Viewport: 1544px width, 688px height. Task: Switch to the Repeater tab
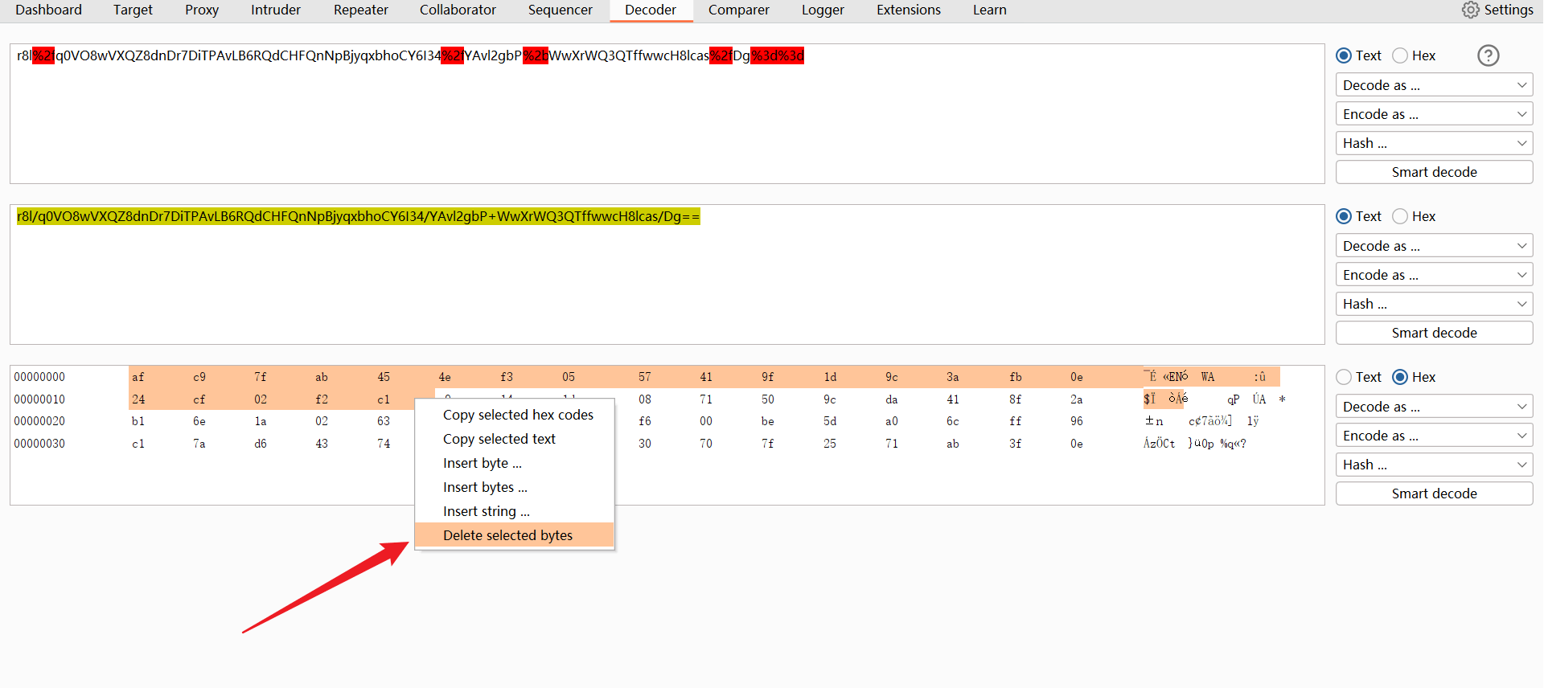coord(360,10)
